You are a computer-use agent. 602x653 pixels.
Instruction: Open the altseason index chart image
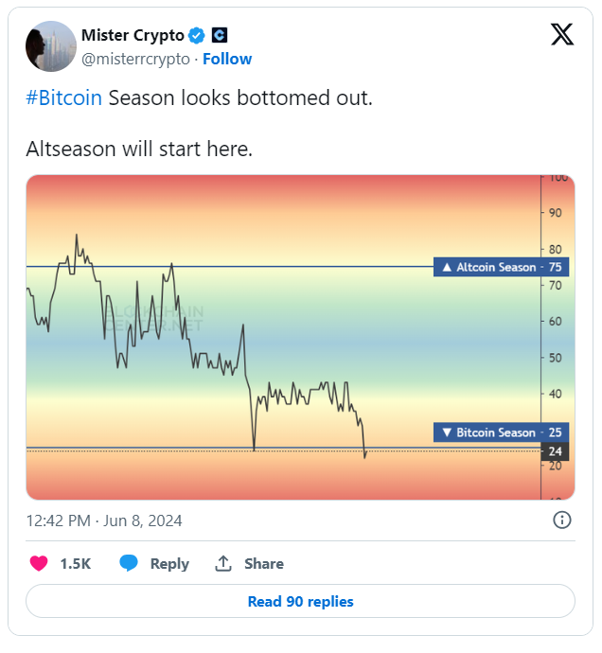300,337
